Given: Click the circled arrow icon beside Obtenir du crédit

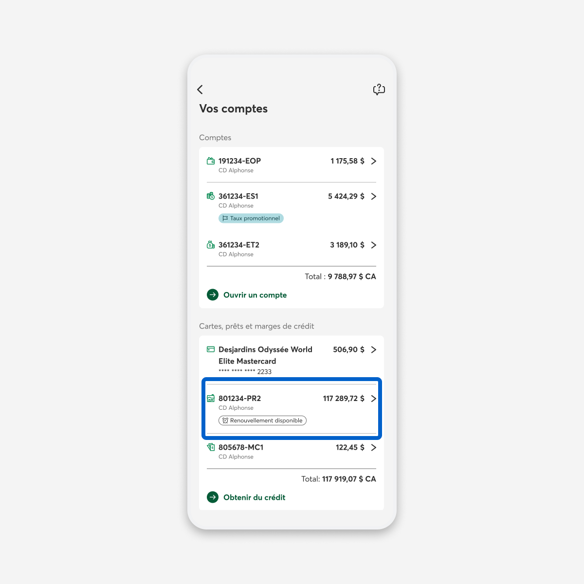Looking at the screenshot, I should pos(213,497).
